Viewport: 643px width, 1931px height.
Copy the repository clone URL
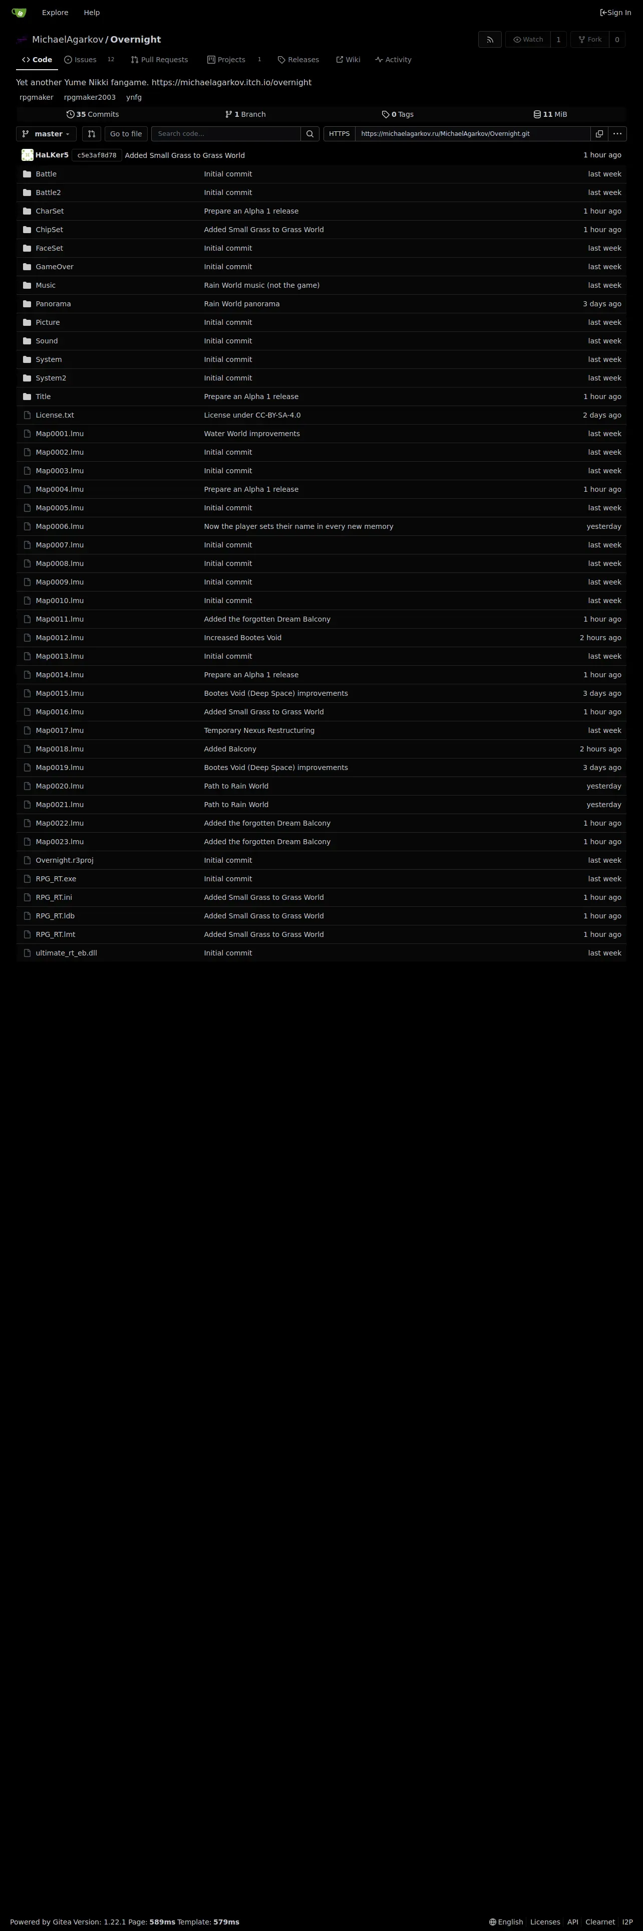tap(599, 134)
